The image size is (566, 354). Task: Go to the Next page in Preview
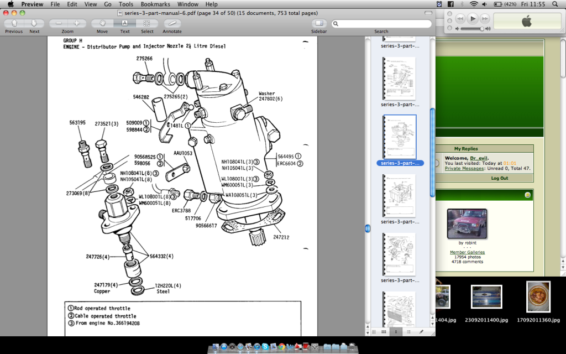[x=34, y=23]
